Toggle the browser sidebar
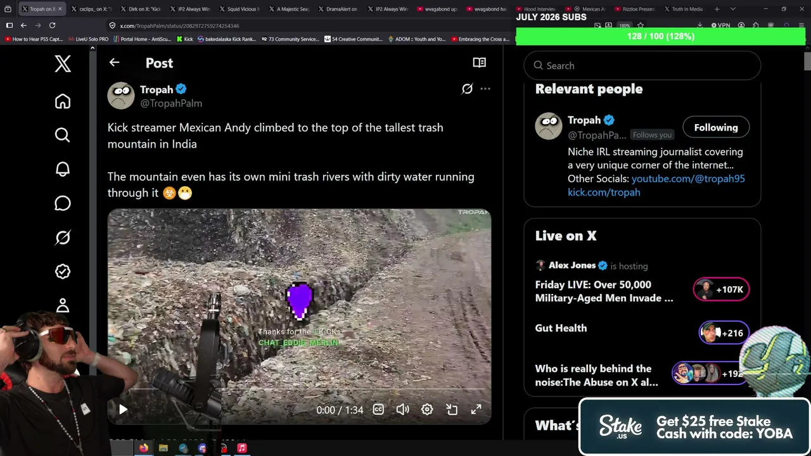The width and height of the screenshot is (811, 456). [9, 25]
